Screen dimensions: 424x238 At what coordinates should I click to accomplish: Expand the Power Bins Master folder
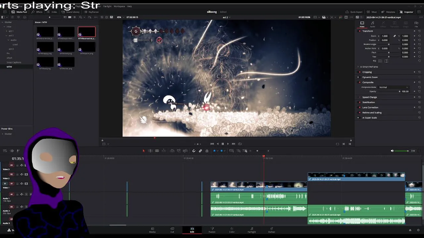pyautogui.click(x=2, y=134)
